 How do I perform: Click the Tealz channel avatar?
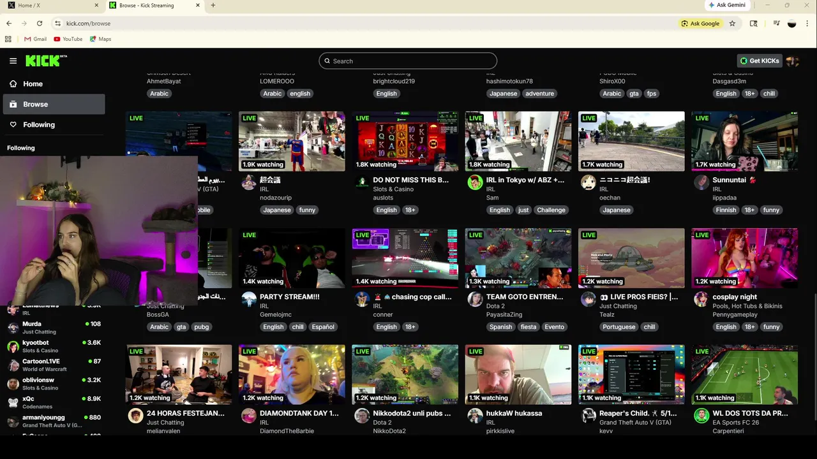coord(588,299)
